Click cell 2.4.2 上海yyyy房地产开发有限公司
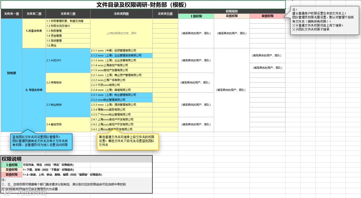This screenshot has height=198, width=361. tap(121, 125)
